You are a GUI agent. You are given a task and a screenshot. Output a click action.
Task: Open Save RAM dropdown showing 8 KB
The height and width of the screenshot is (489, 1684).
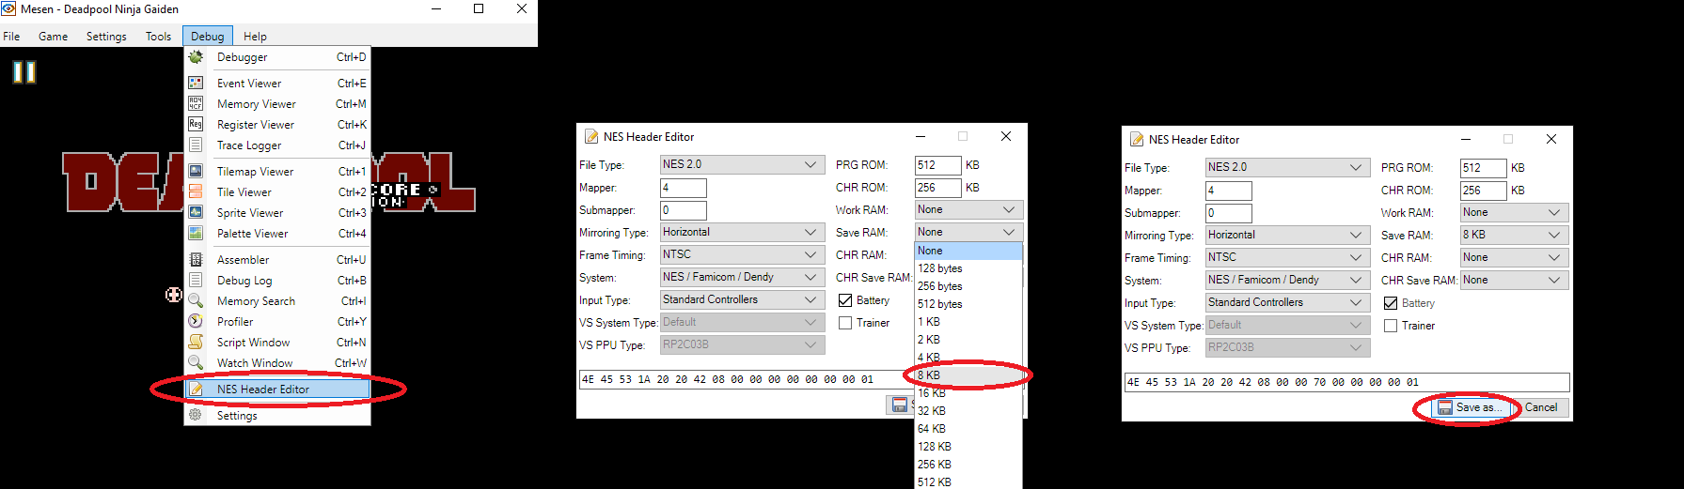pos(1514,235)
